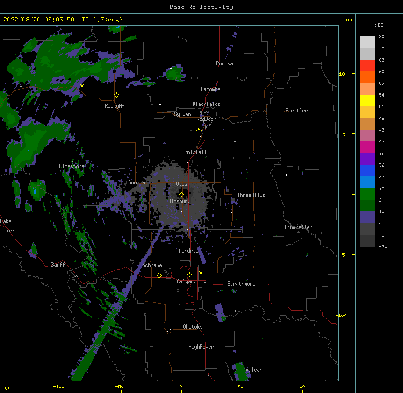Pick the darkest gray -10 dBZ swatch

pos(367,241)
